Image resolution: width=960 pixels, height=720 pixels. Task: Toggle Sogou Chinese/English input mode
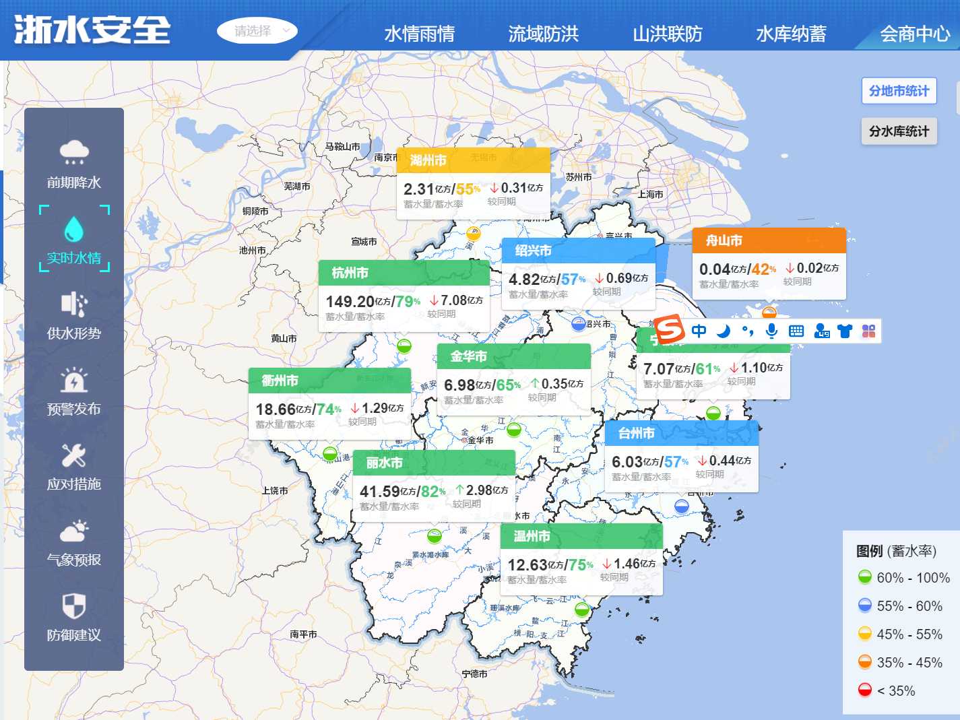point(699,331)
